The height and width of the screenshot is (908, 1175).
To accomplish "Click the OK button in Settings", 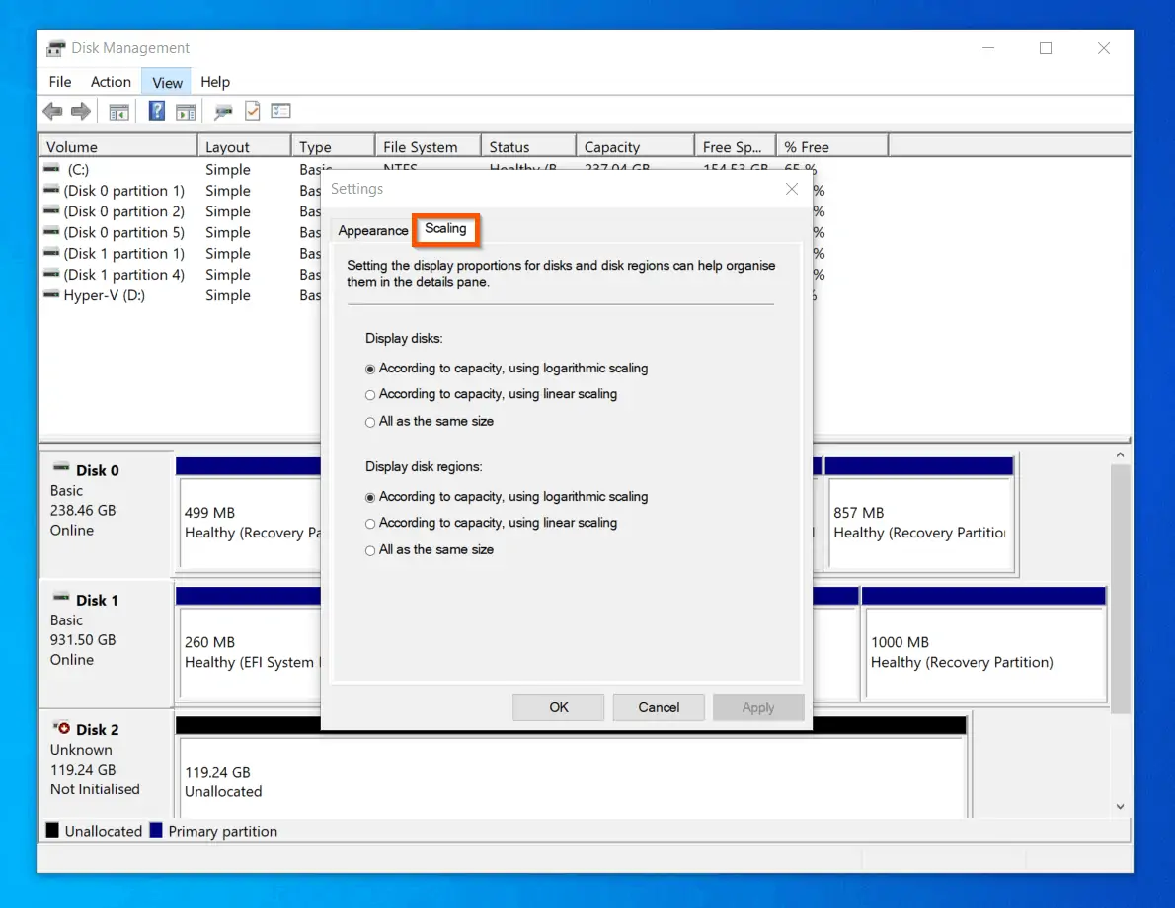I will coord(558,707).
